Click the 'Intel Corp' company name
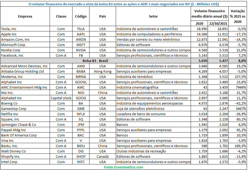This screenshot has height=170, width=248. [x=9, y=162]
